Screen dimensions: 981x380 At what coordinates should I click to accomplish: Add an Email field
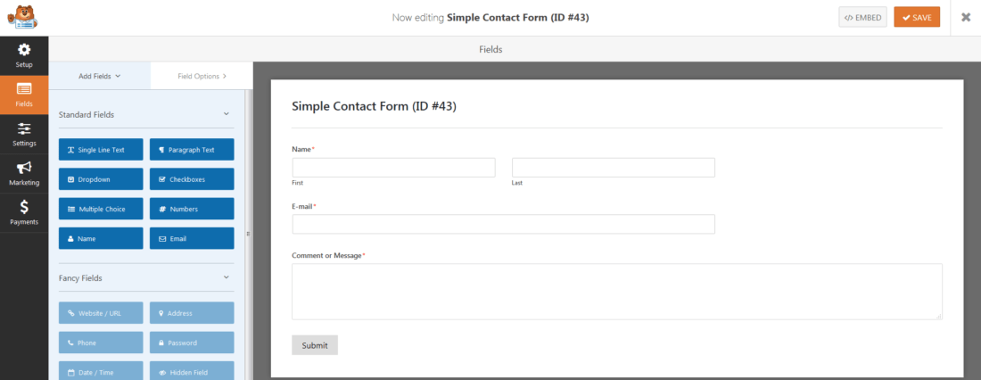[192, 238]
